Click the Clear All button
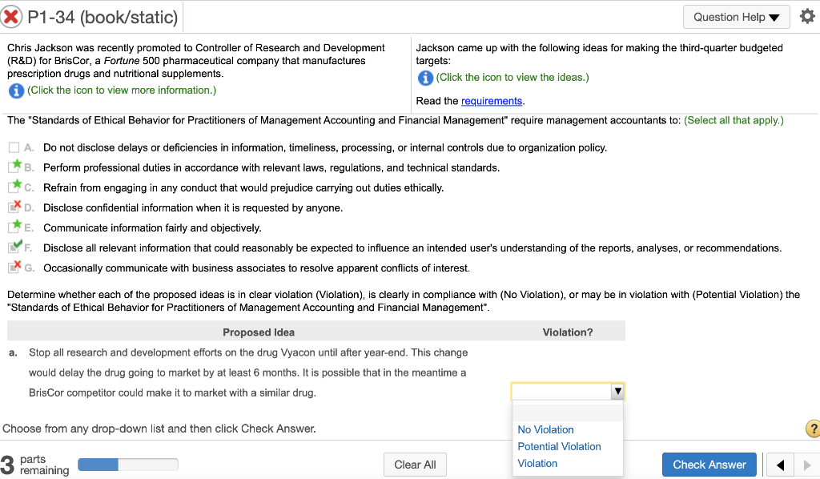 [x=415, y=464]
